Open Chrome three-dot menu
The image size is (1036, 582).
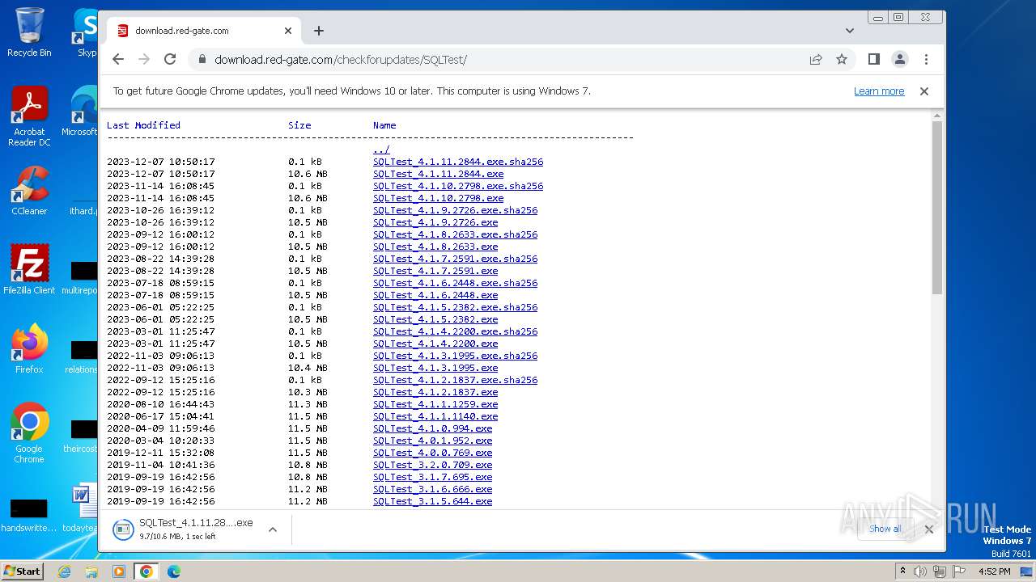(926, 59)
